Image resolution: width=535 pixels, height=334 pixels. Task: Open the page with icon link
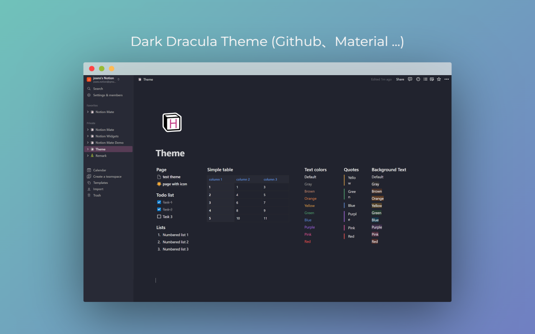pos(175,184)
